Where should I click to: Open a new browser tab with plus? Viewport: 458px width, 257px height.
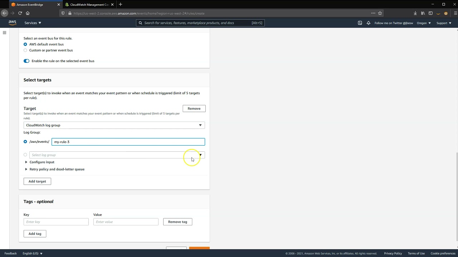click(x=120, y=4)
